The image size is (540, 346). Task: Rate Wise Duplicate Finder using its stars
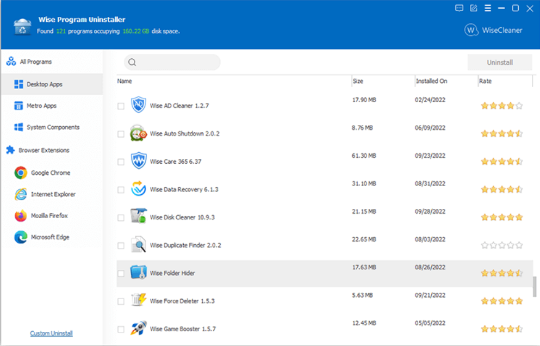click(501, 245)
